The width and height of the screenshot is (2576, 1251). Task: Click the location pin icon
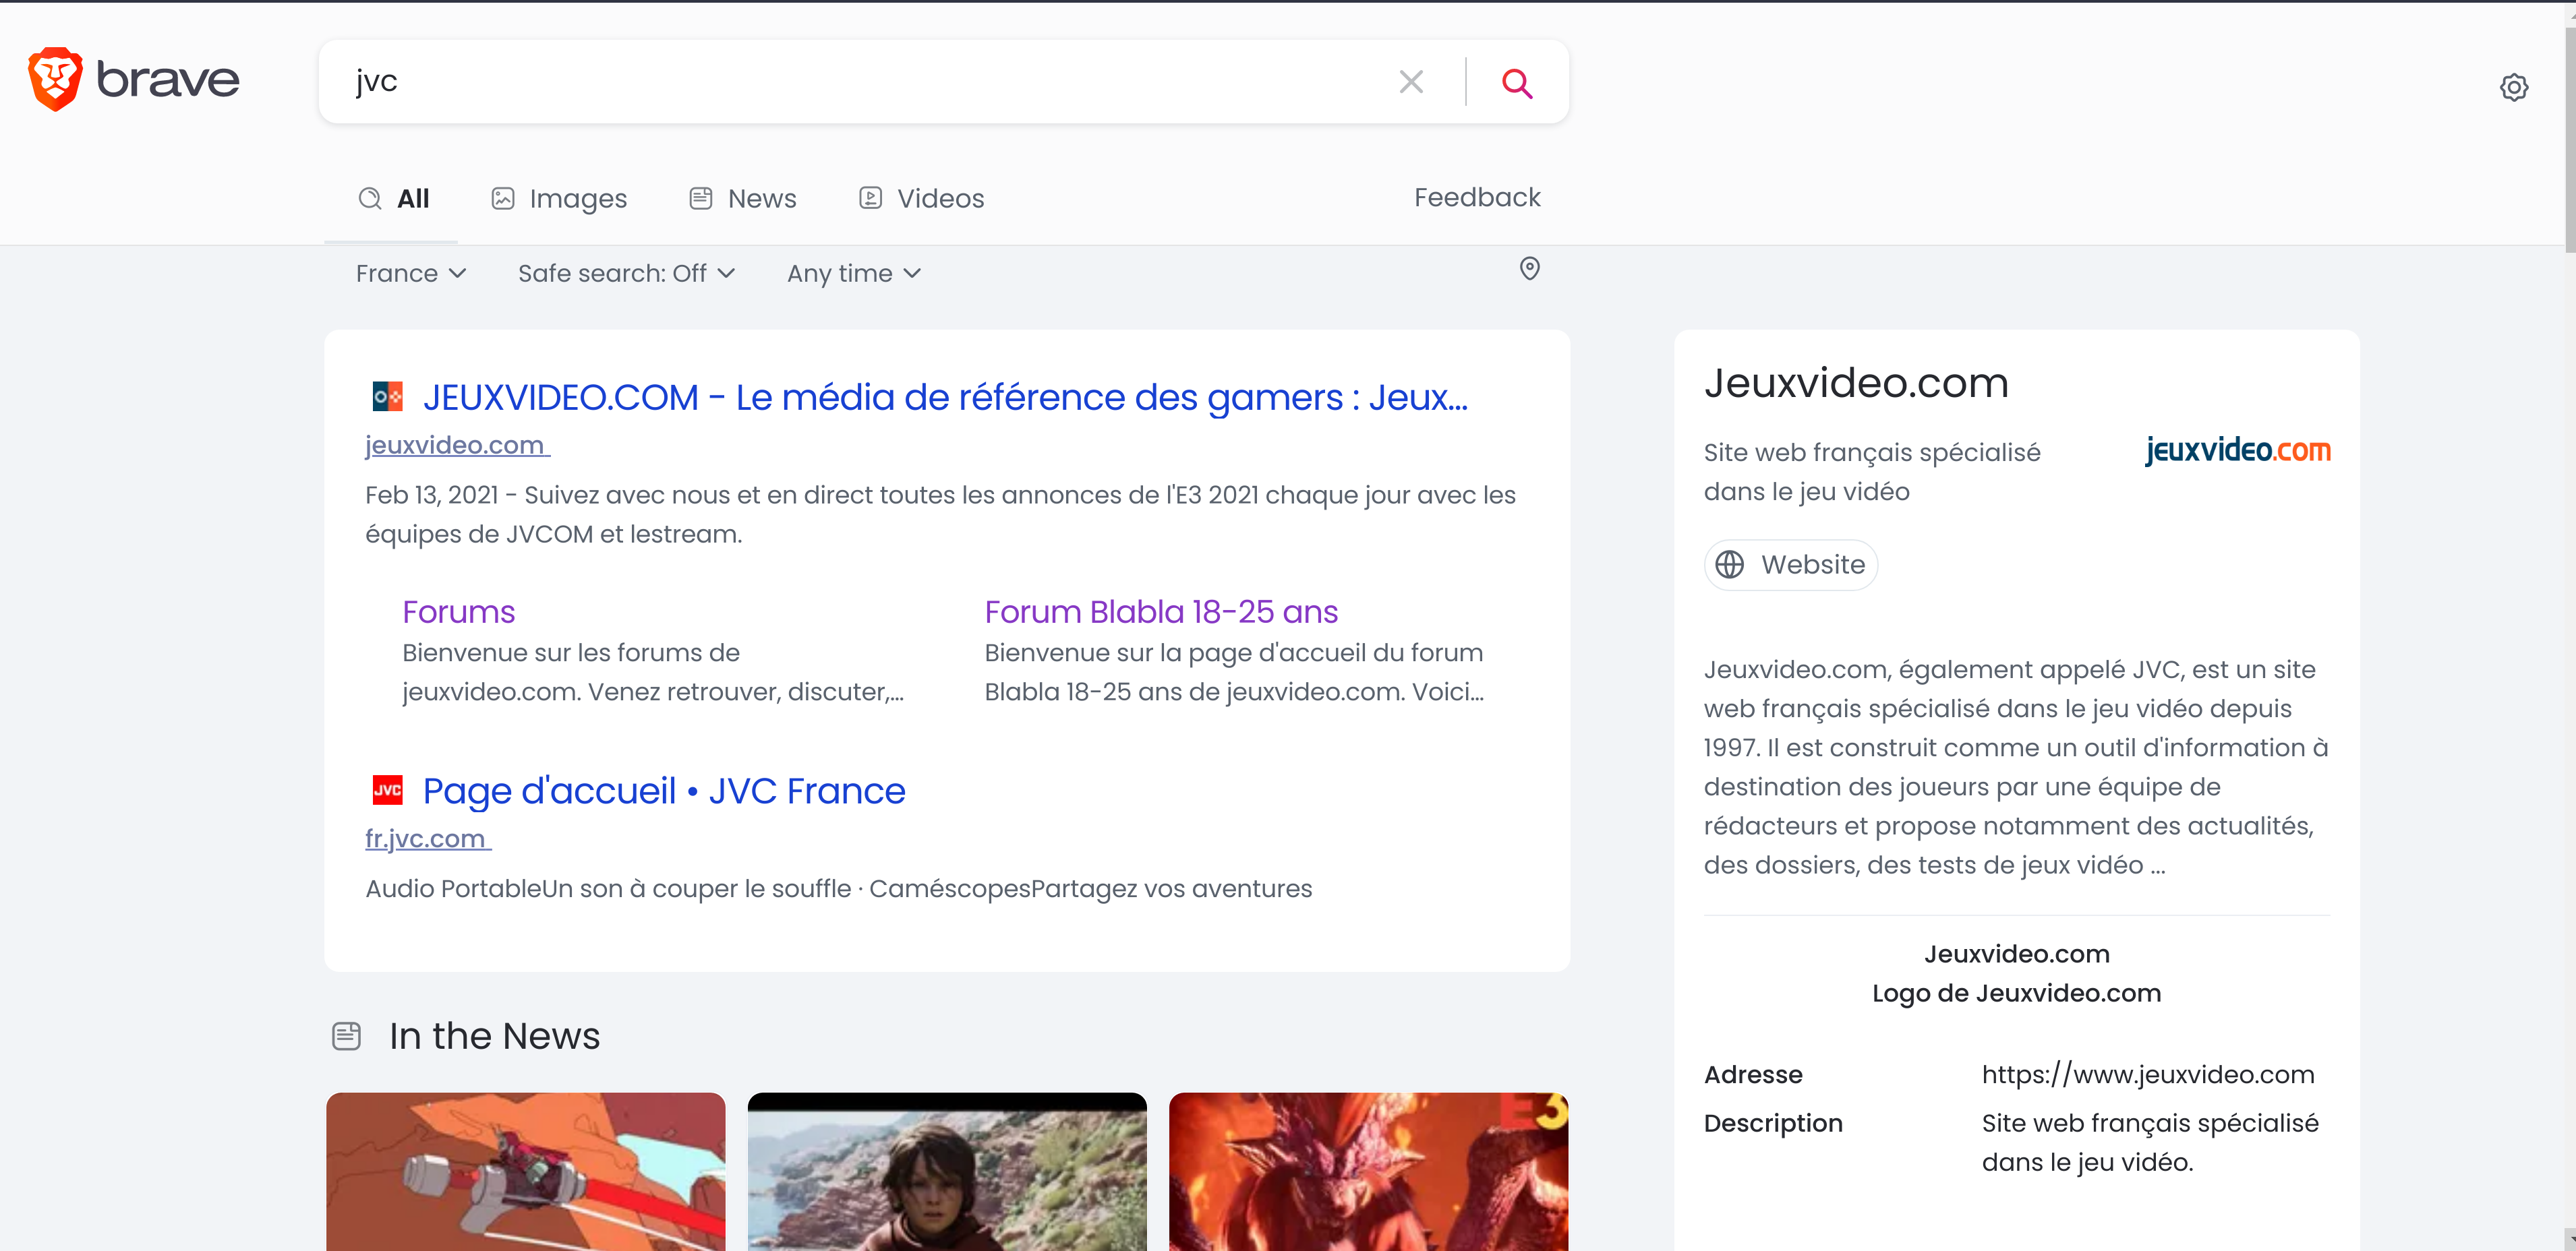tap(1529, 269)
